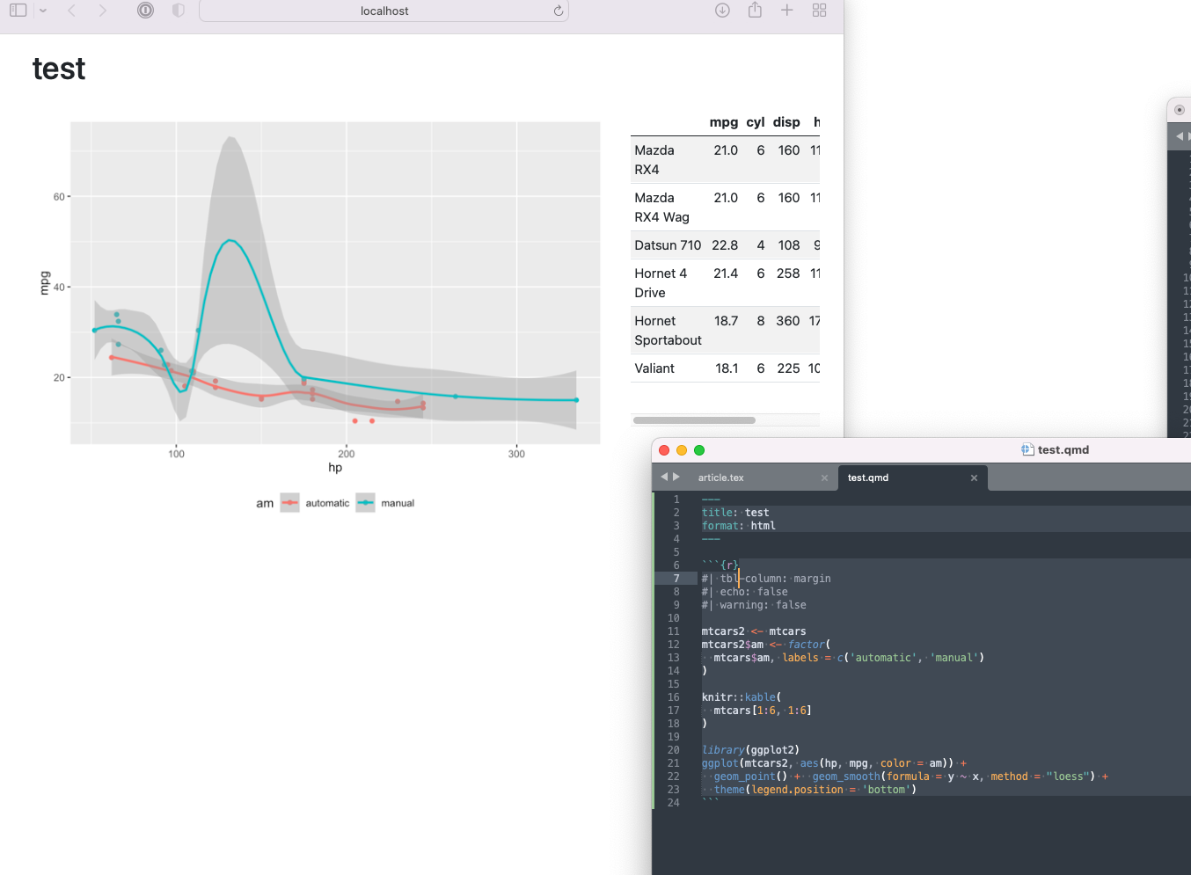Click the Mazda RX4 Wag row label

tap(662, 208)
